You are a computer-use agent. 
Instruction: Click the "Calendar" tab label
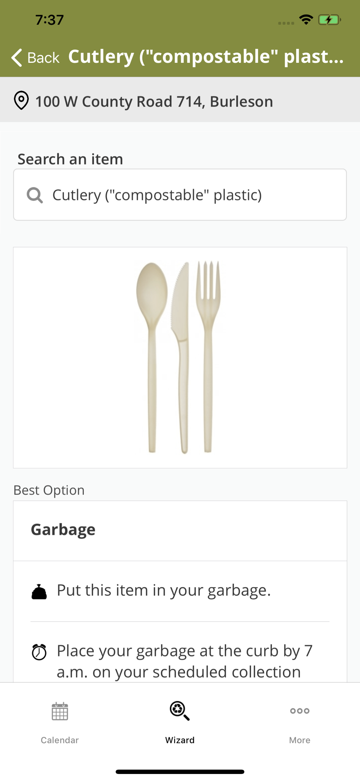[x=60, y=740]
